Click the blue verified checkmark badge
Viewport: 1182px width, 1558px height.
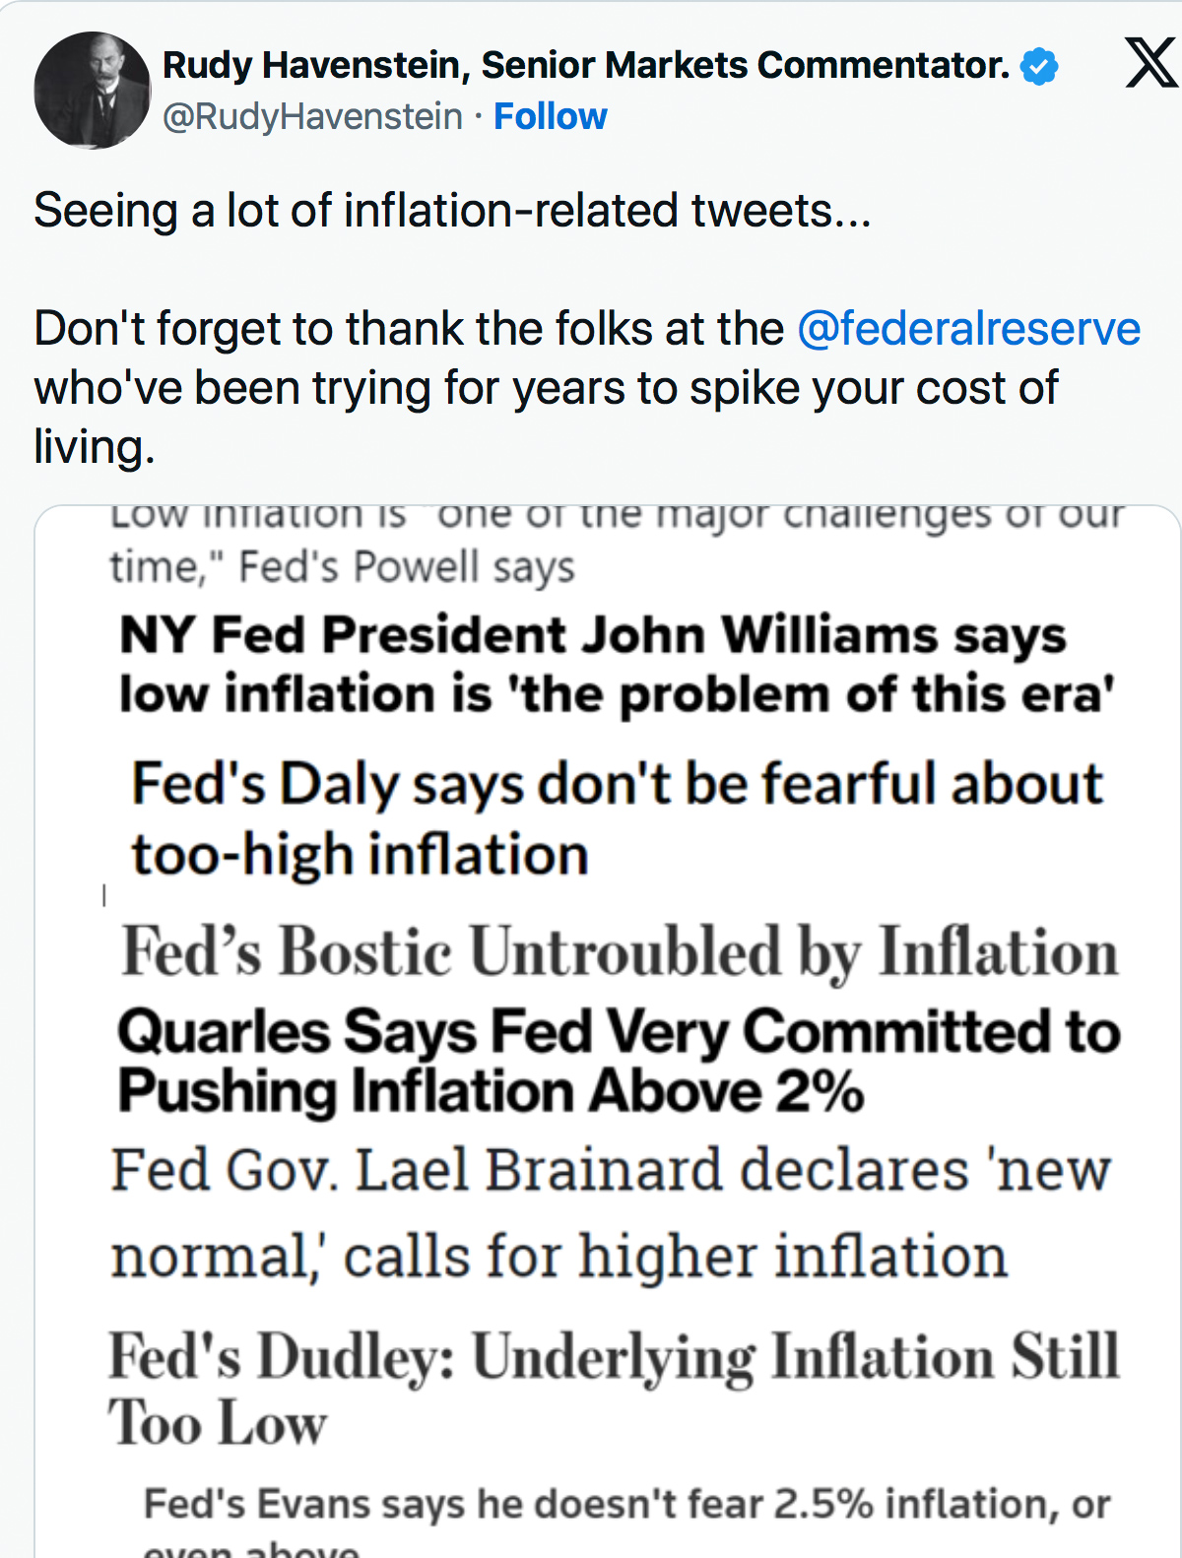(1039, 66)
